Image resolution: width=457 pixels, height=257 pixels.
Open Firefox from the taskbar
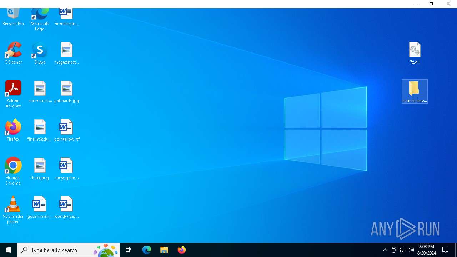182,250
